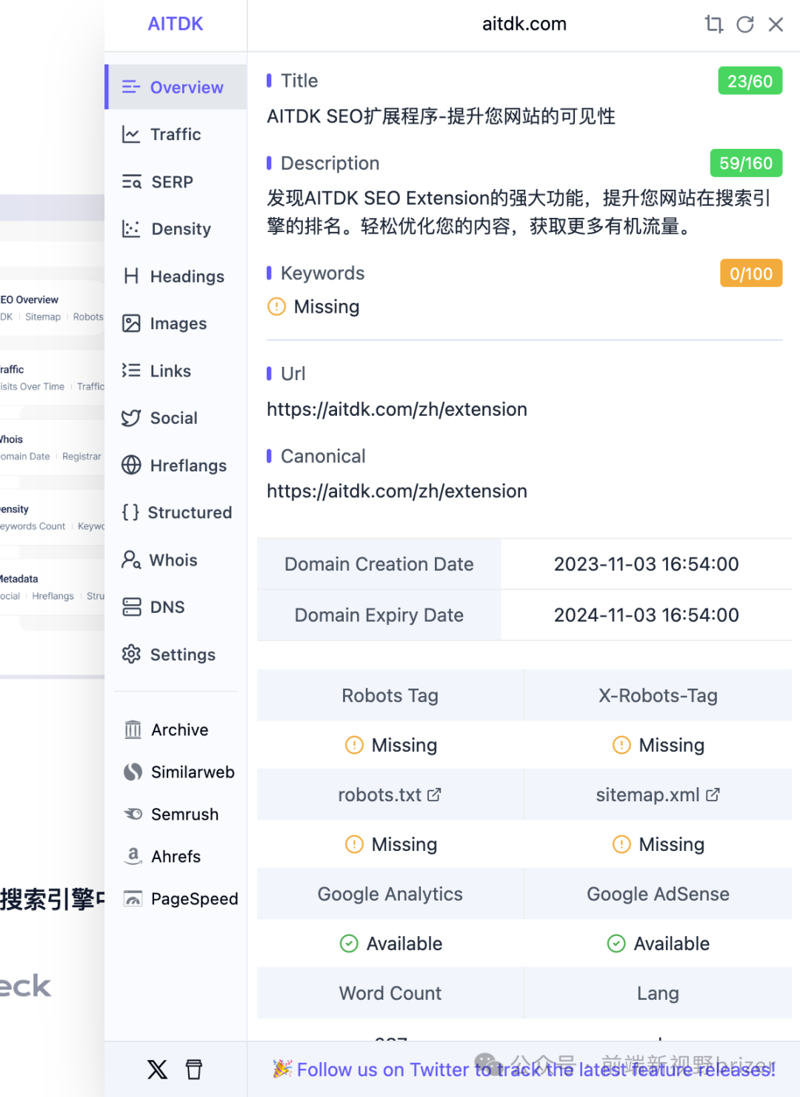Open the sitemap.xml external link

(658, 795)
